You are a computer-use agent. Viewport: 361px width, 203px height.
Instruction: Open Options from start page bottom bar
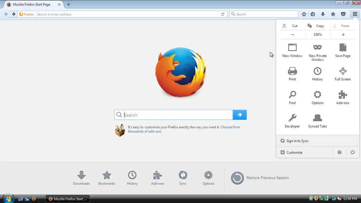208,178
